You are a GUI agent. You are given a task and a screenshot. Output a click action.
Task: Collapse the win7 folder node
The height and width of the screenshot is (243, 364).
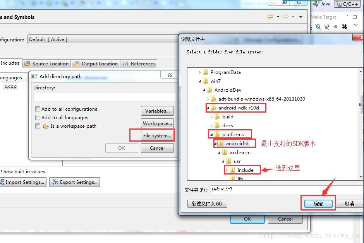click(200, 81)
